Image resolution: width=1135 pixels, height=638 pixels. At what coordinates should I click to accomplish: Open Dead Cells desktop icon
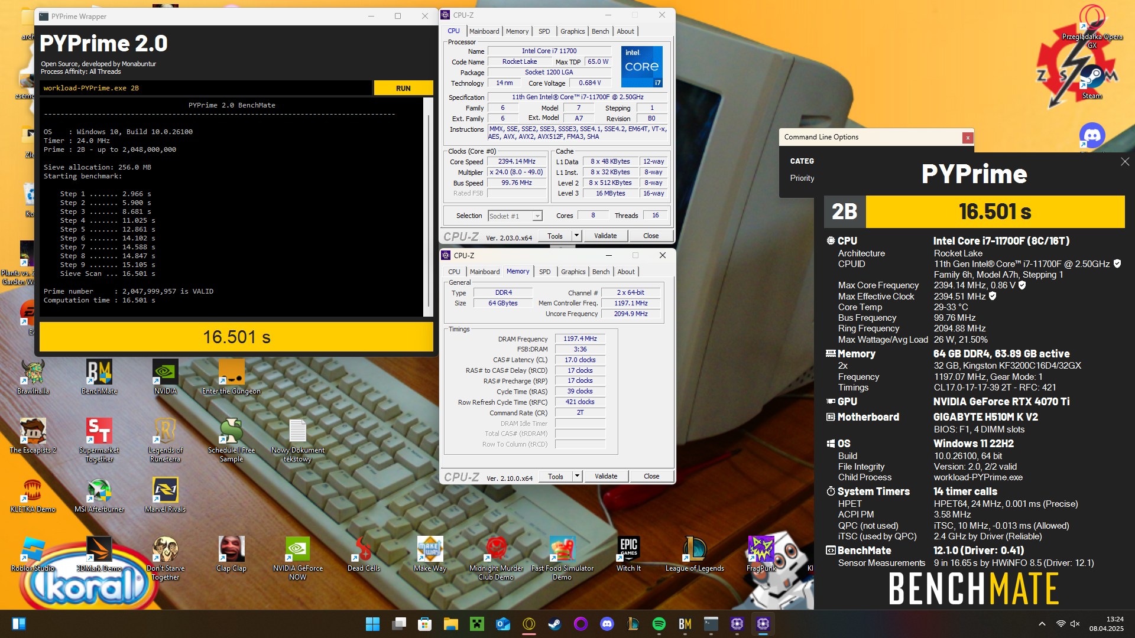click(364, 554)
